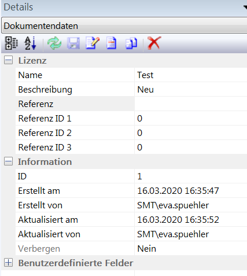Select the Referenz ID 1 value
247x276 pixels.
pos(191,118)
